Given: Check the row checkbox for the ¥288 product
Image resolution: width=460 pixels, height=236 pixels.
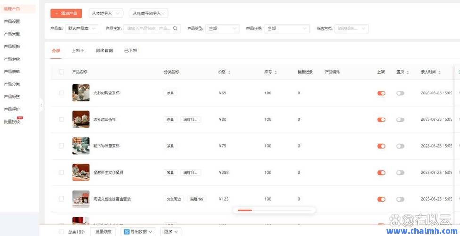Looking at the screenshot, I should click(x=61, y=172).
